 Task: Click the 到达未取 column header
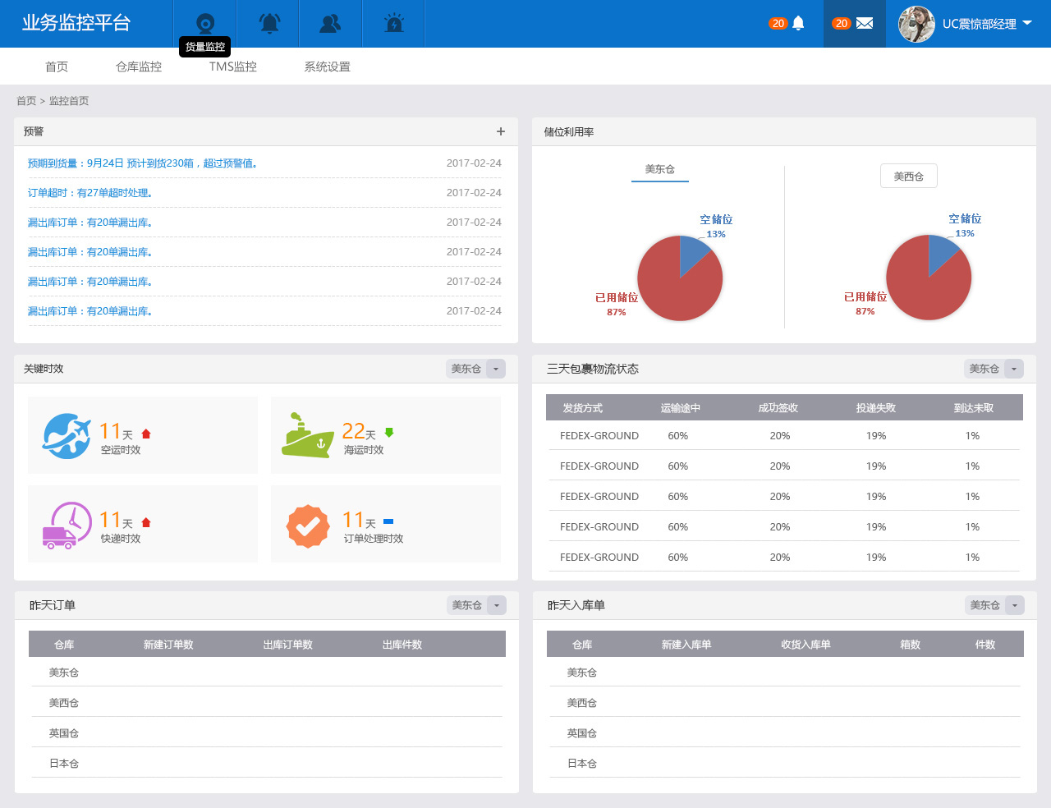(x=974, y=408)
